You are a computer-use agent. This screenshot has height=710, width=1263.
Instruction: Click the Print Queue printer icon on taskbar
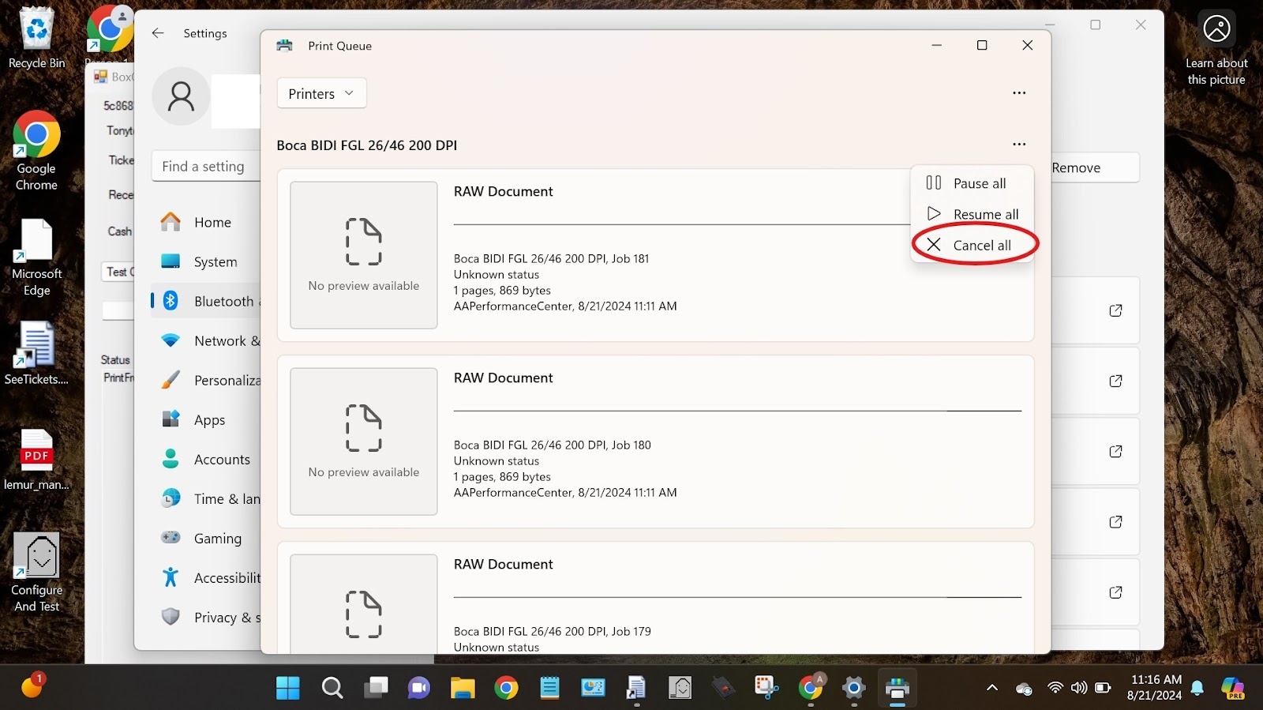(x=897, y=688)
